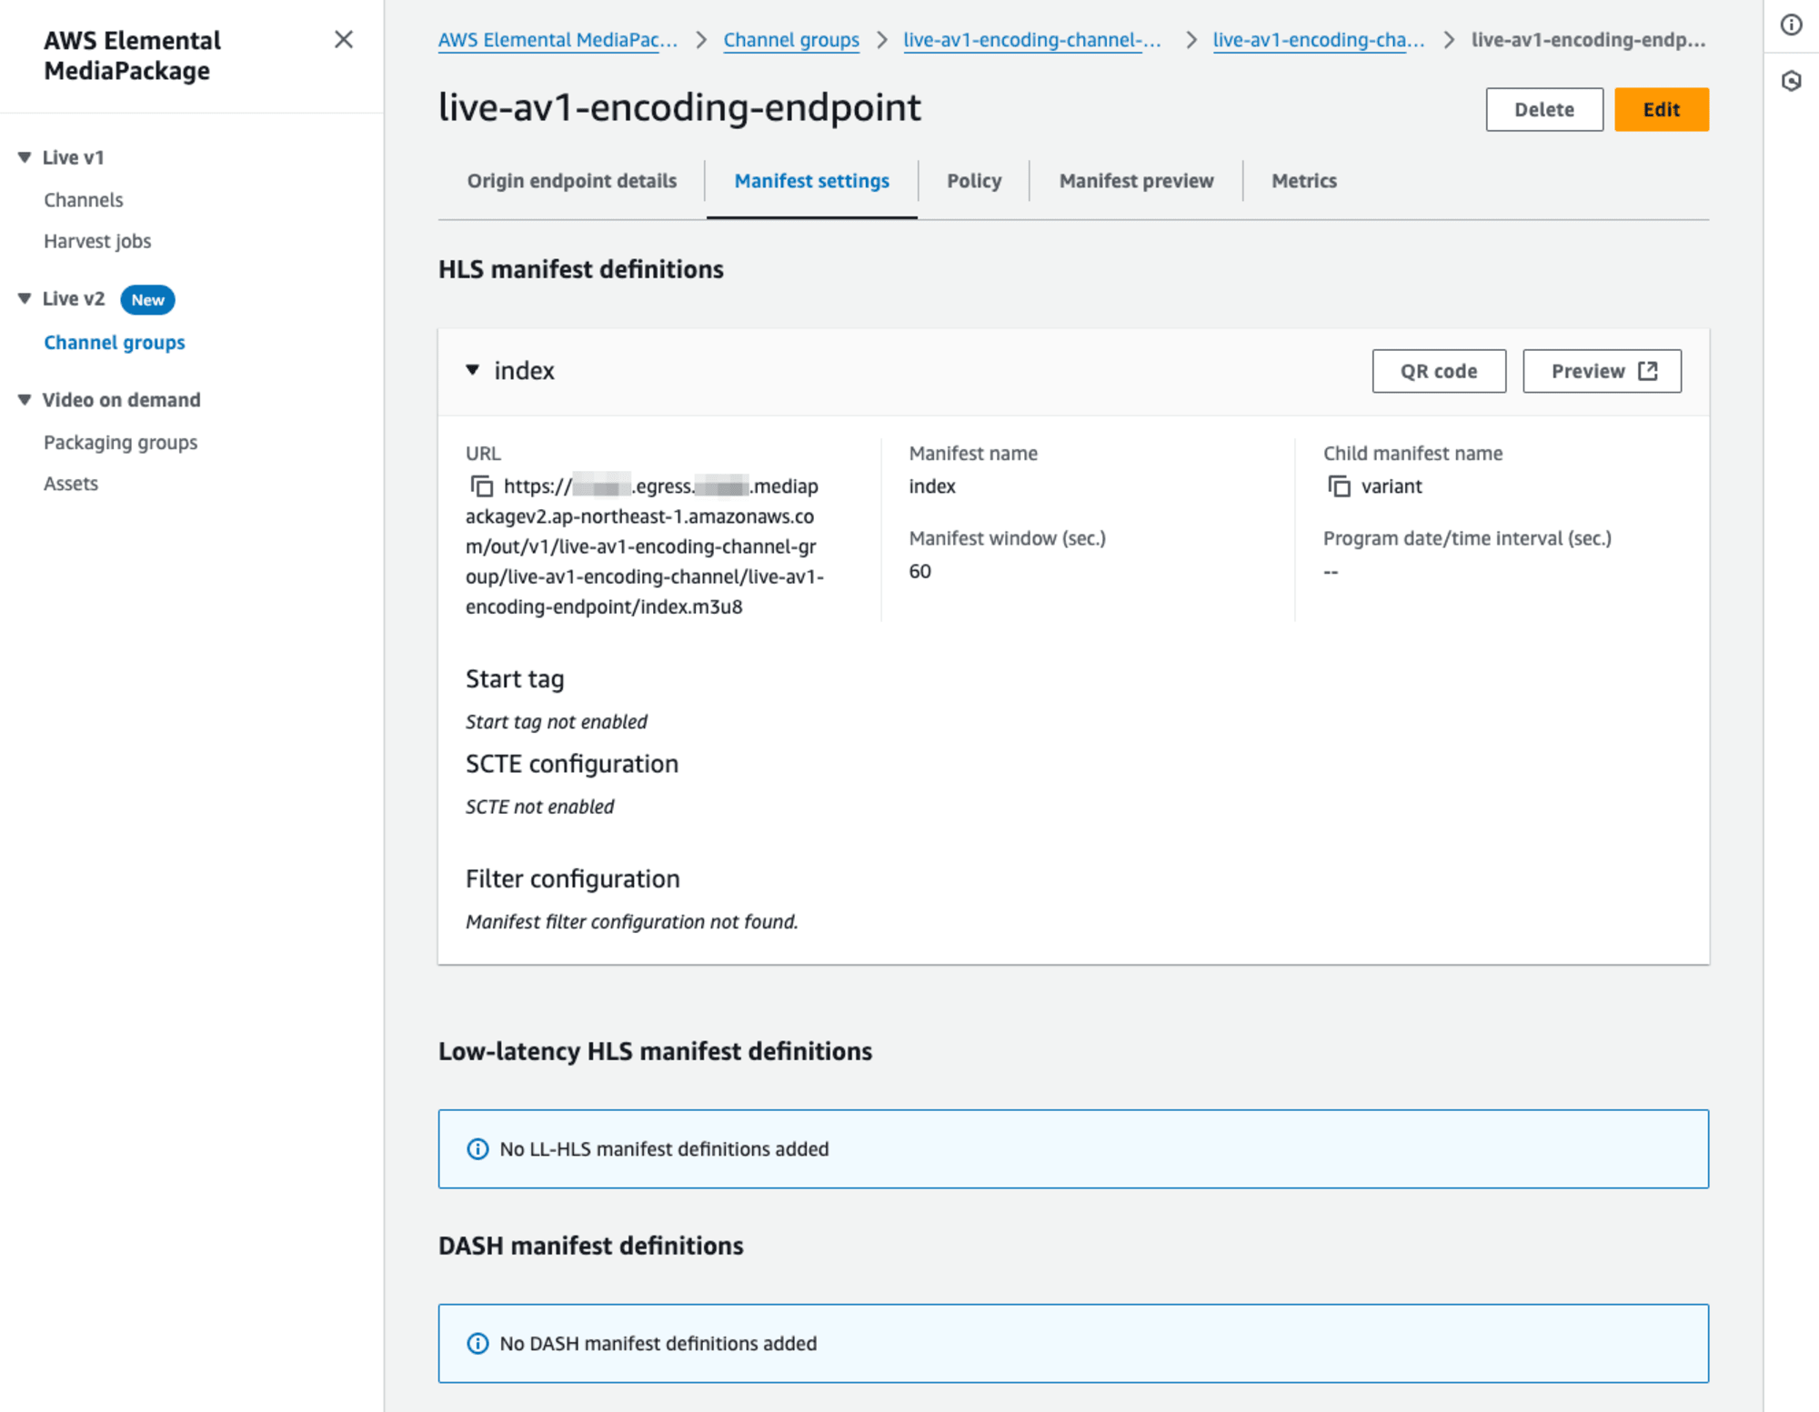The width and height of the screenshot is (1819, 1412).
Task: Select the Manifest settings tab
Action: click(812, 181)
